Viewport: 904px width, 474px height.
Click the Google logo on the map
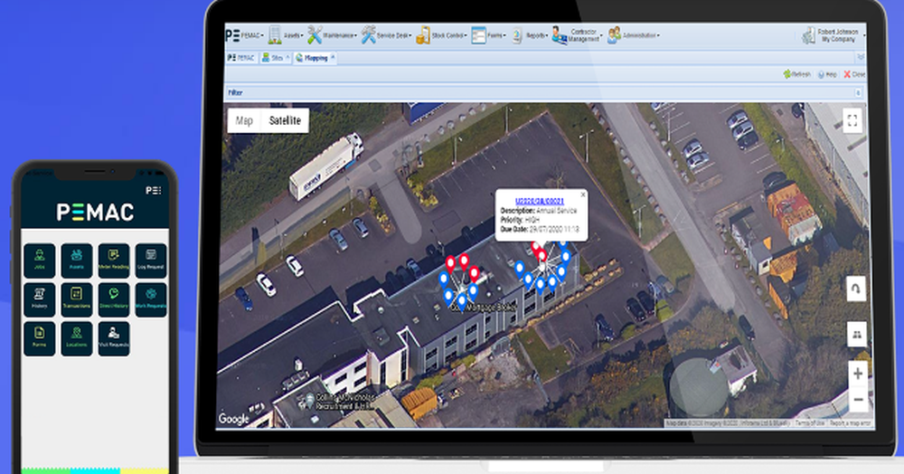233,419
